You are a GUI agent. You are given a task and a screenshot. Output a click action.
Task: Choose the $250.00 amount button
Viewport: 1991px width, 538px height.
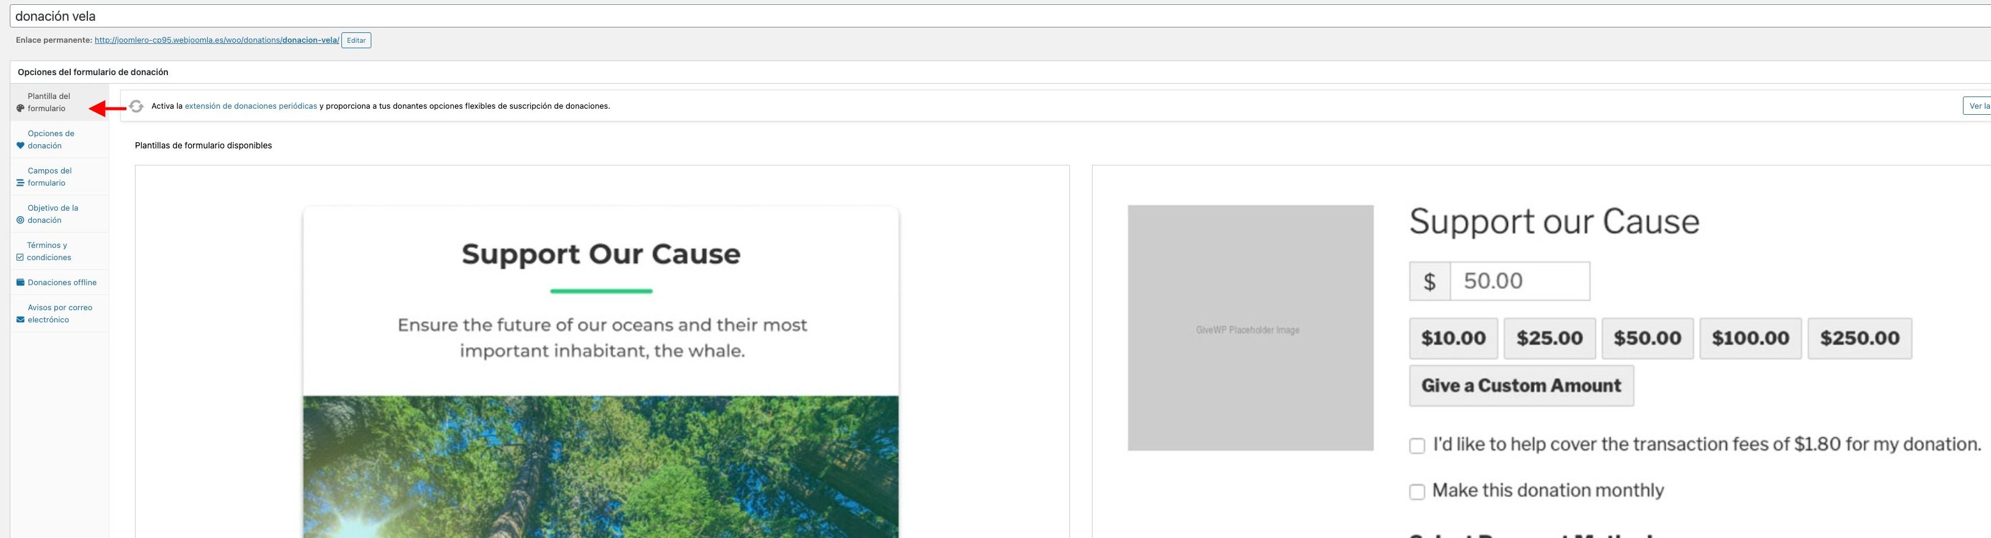[1860, 338]
